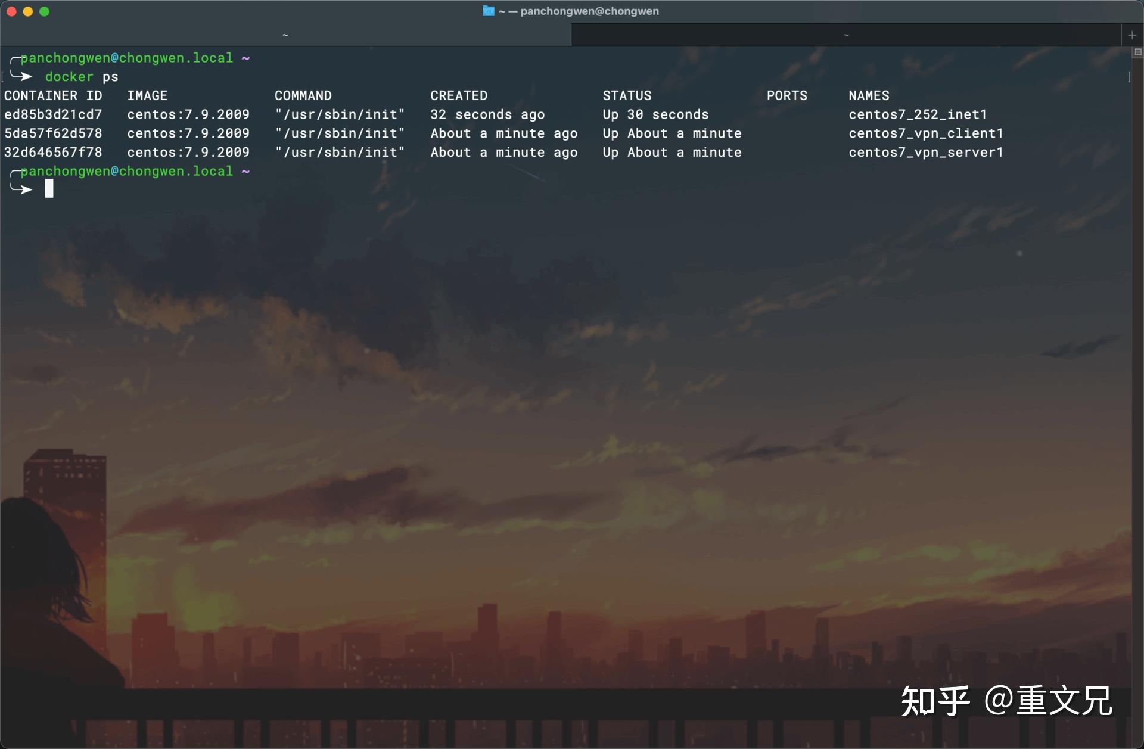
Task: Open a new tab with the + icon
Action: (1131, 35)
